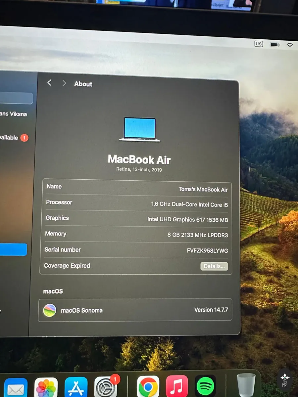This screenshot has width=298, height=397.
Task: Click the sidebar search field
Action: point(16,99)
